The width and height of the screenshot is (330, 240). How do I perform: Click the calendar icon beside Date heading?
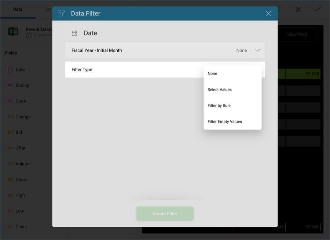click(74, 33)
